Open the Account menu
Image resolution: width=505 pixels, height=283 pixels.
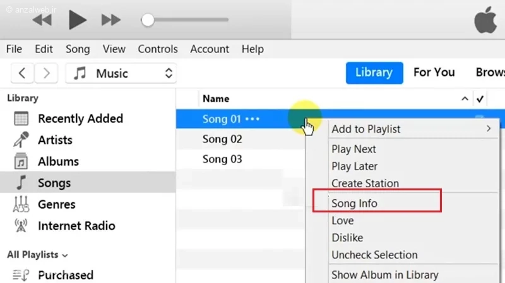210,49
